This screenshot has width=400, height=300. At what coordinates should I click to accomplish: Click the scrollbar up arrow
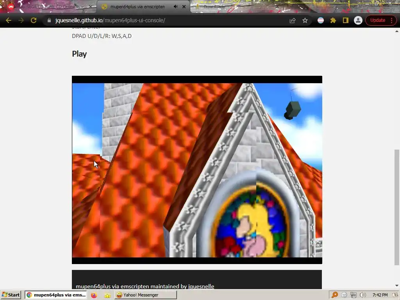coord(397,31)
